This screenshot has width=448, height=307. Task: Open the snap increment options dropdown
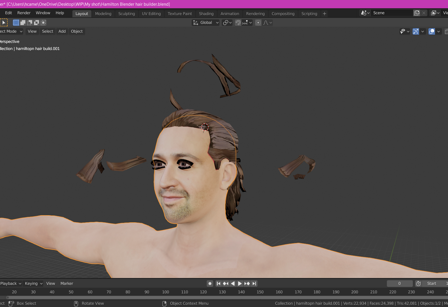coord(247,22)
